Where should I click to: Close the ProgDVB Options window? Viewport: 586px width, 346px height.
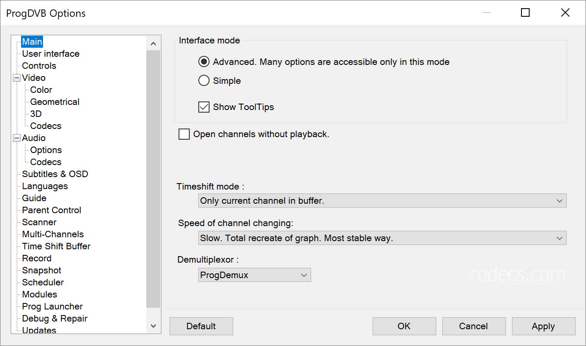coord(565,12)
